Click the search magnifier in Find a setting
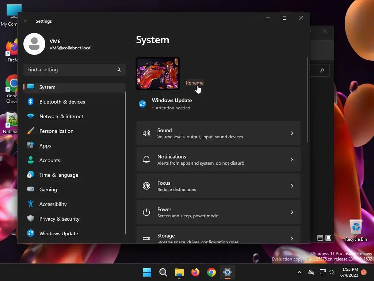374x281 pixels. point(119,70)
